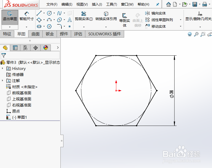Pin the menu bar with pushpin
Screen dimensions: 212x168
point(157,5)
